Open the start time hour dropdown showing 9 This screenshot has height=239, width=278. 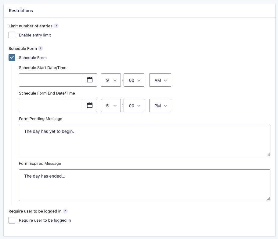tap(110, 80)
